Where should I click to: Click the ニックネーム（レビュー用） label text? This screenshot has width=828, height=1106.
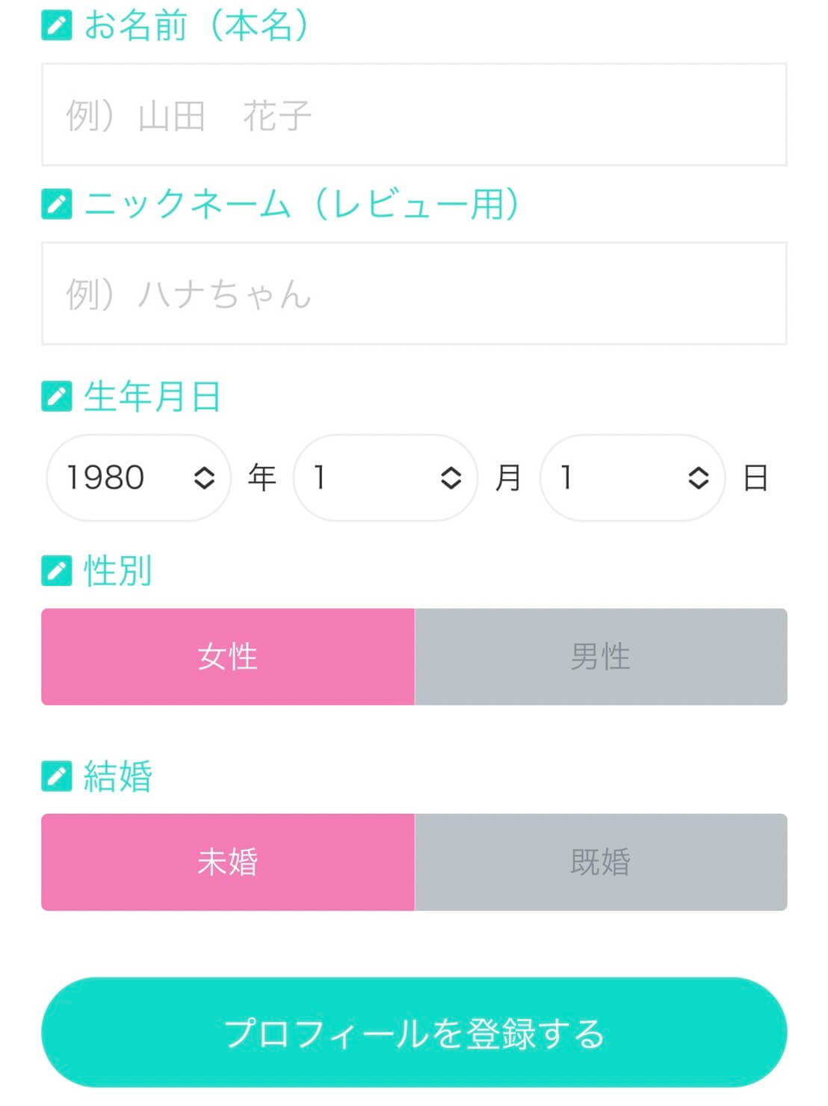click(302, 204)
